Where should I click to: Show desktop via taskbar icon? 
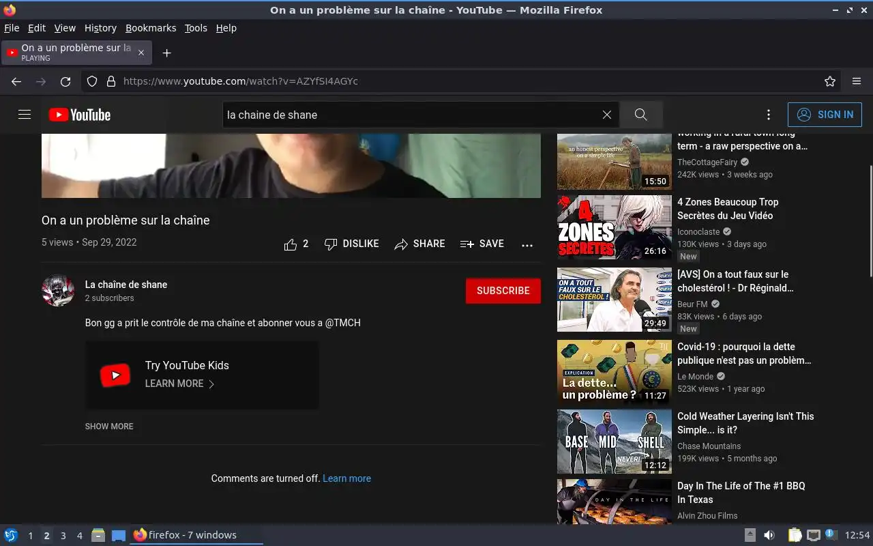[119, 536]
